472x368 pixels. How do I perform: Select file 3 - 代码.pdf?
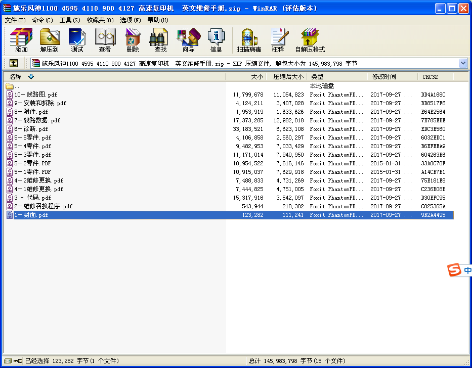(x=32, y=198)
